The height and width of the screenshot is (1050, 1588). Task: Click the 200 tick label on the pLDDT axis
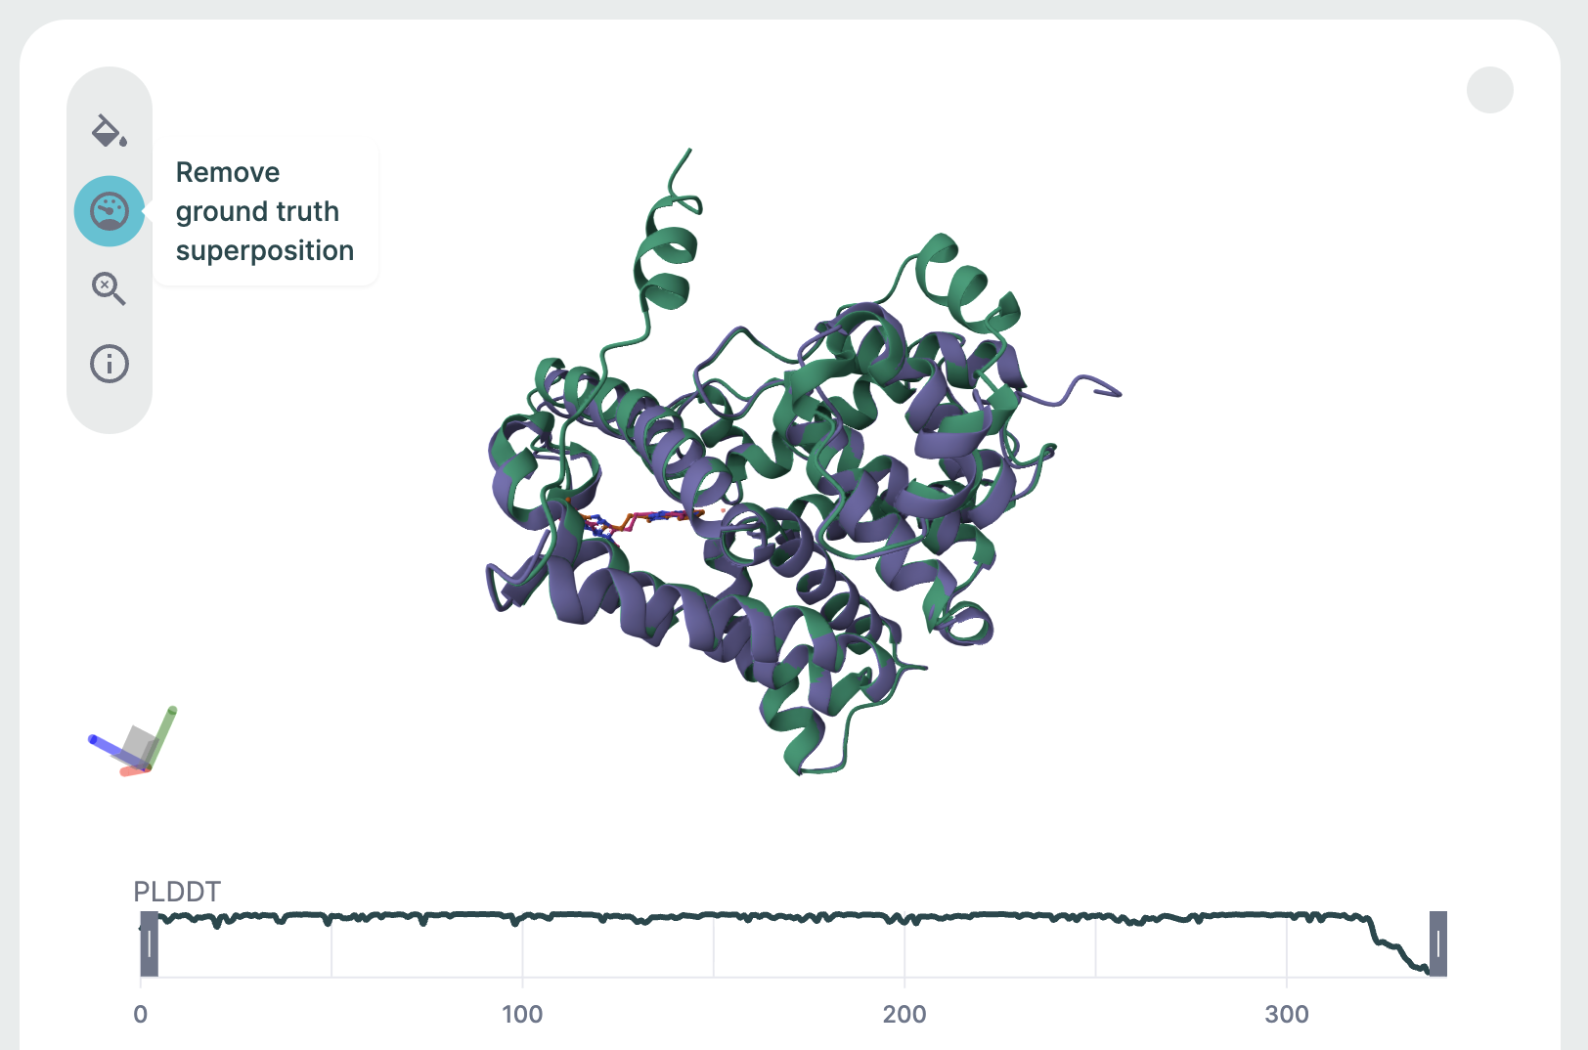click(904, 1014)
